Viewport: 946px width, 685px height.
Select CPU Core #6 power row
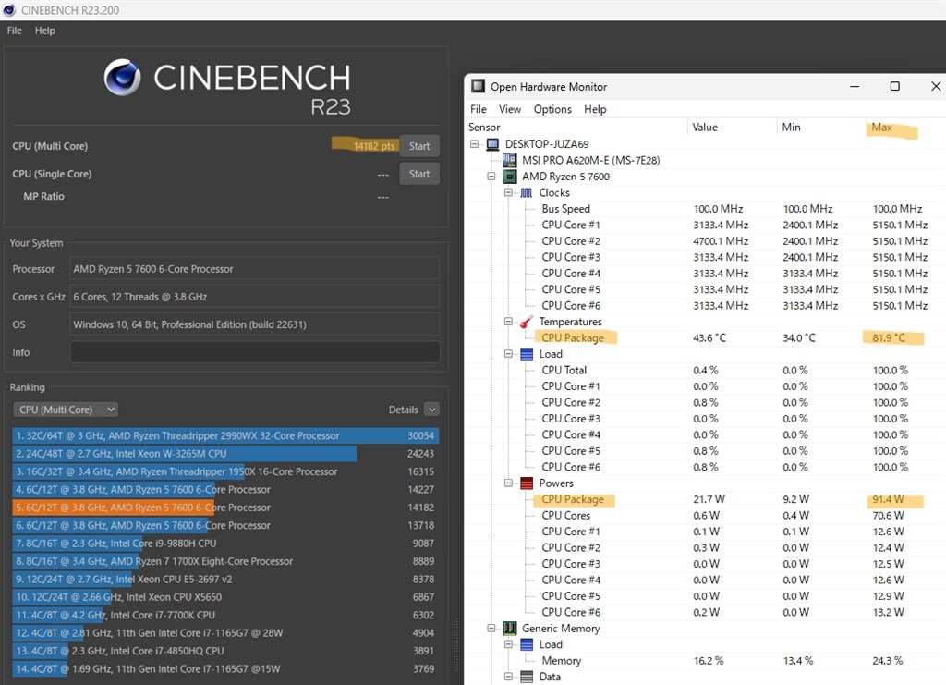[706, 612]
